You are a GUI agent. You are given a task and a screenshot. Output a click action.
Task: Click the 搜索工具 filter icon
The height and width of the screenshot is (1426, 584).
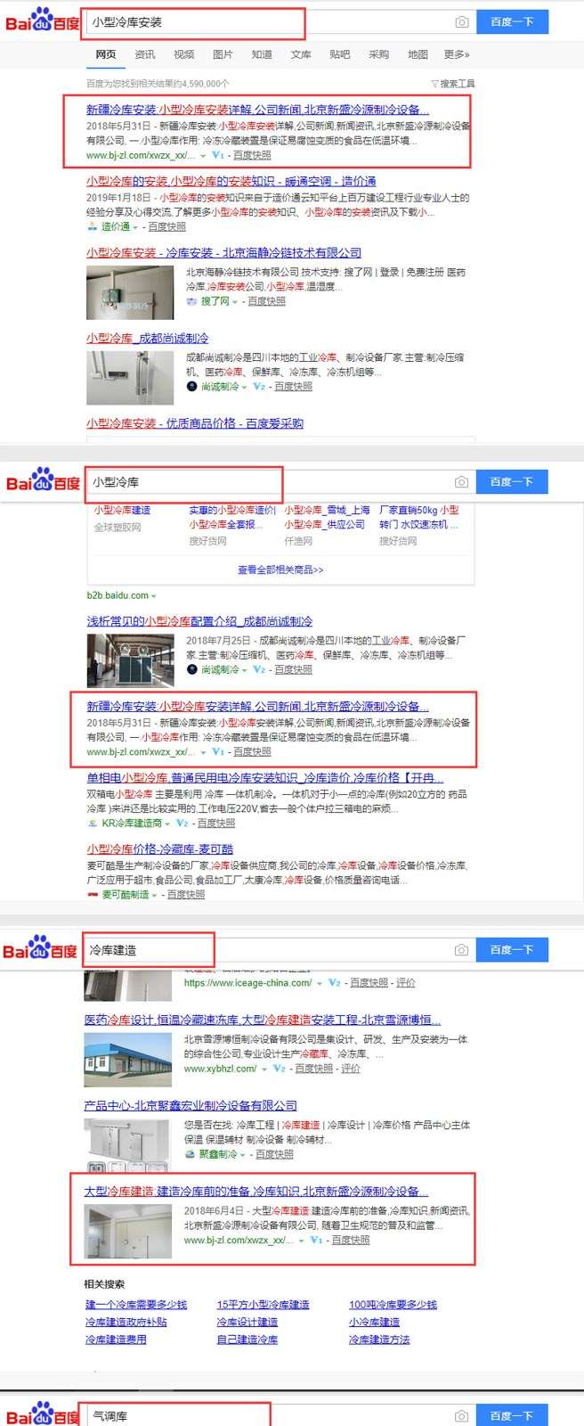coord(435,84)
